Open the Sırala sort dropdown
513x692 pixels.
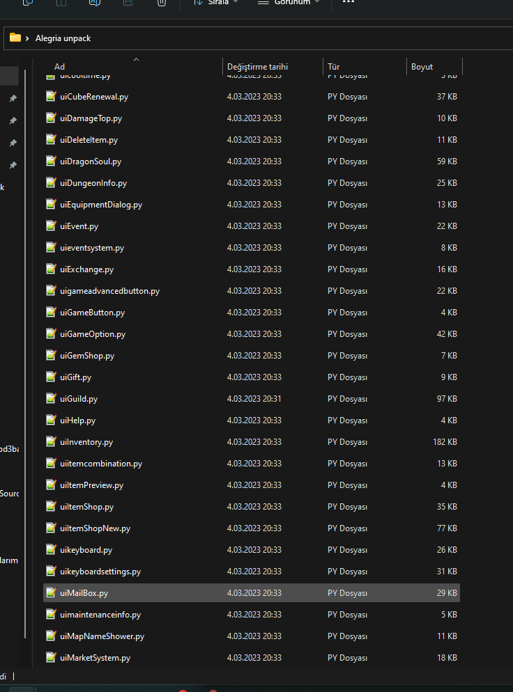(215, 2)
